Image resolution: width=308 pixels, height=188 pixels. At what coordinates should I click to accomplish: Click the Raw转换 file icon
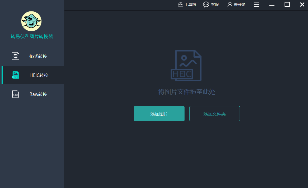point(15,94)
